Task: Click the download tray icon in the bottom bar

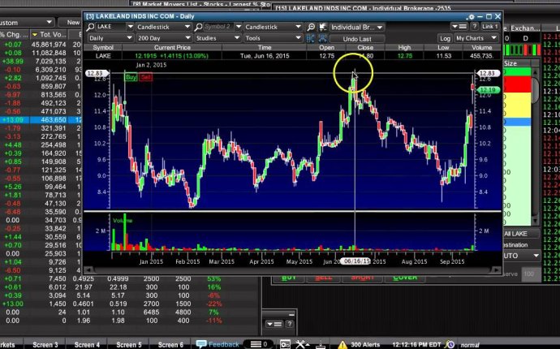Action: [321, 344]
